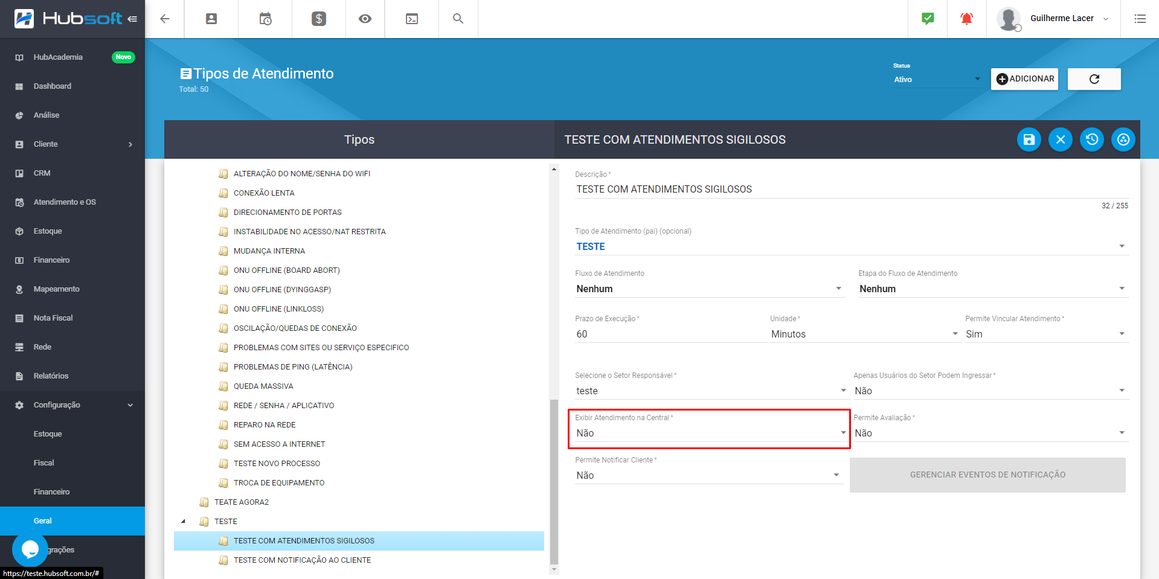This screenshot has height=579, width=1159.
Task: Open the sidebar Estoque item with cube icon
Action: [72, 231]
